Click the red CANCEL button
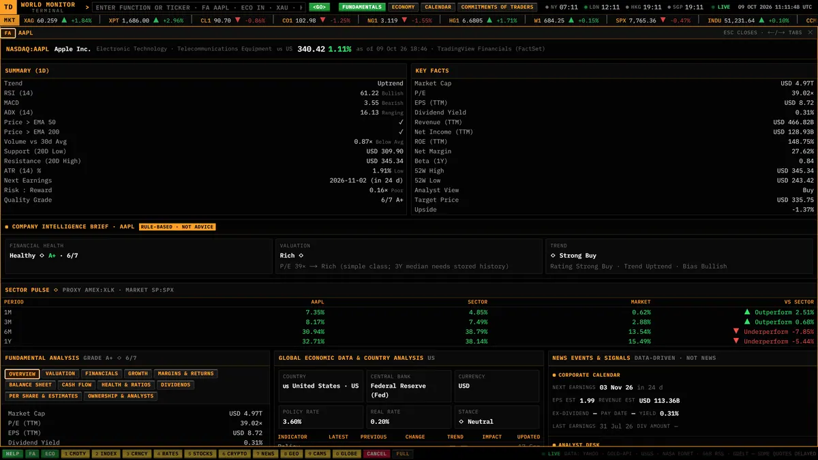Screen dimensions: 818x460 point(377,454)
